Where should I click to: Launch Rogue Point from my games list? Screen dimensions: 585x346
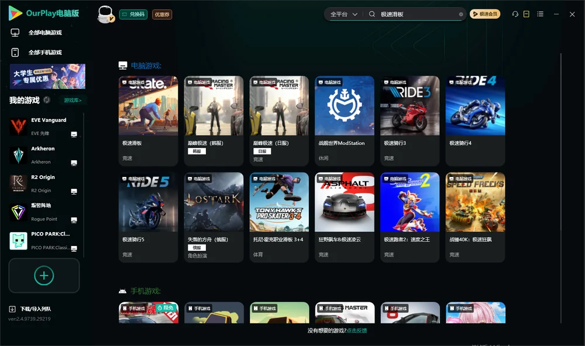(x=45, y=213)
